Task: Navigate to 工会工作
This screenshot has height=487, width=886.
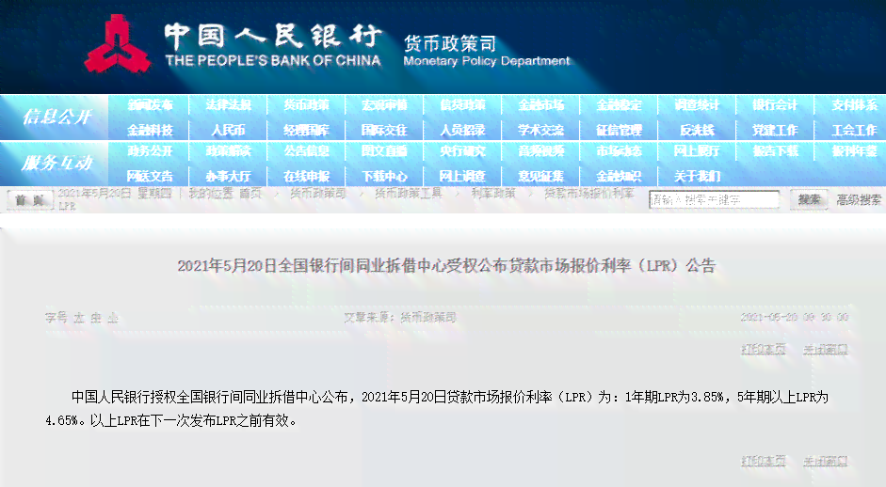Action: pyautogui.click(x=854, y=131)
